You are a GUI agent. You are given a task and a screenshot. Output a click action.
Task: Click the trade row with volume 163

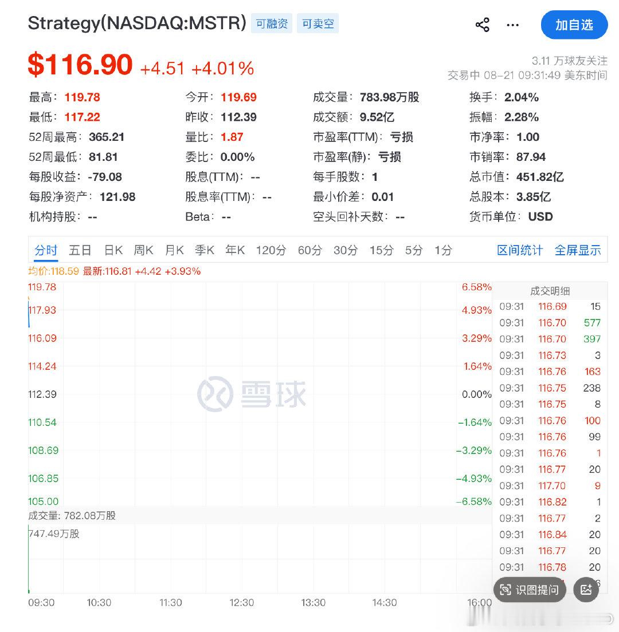(550, 372)
